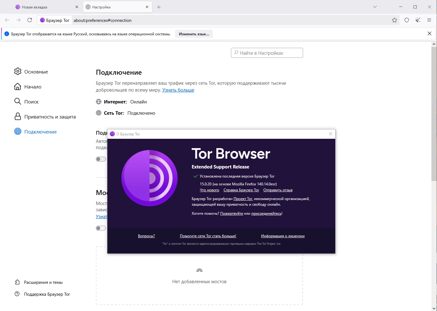The width and height of the screenshot is (437, 311).
Task: Click the Найти в Настройках search field
Action: coord(267,53)
